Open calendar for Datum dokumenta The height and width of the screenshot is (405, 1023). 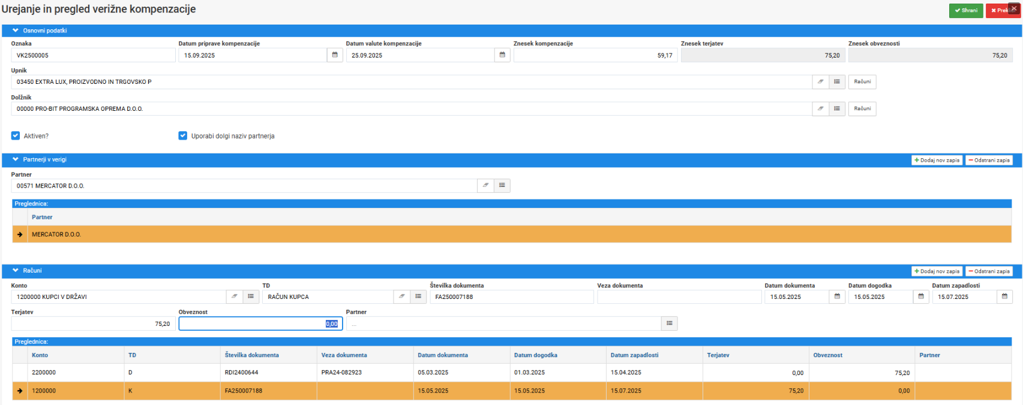click(837, 297)
